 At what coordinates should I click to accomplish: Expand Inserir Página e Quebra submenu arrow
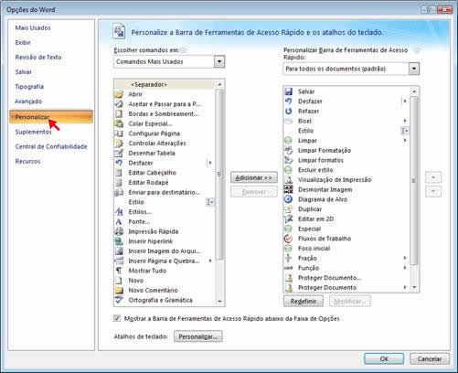210,261
